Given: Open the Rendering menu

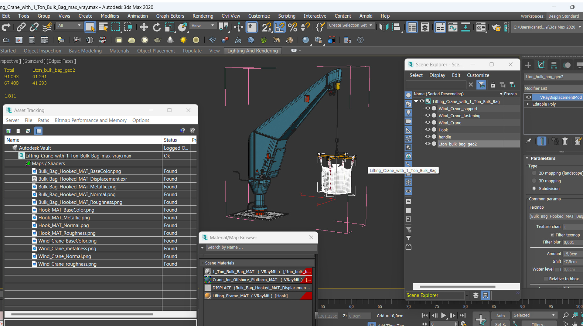Looking at the screenshot, I should (203, 16).
